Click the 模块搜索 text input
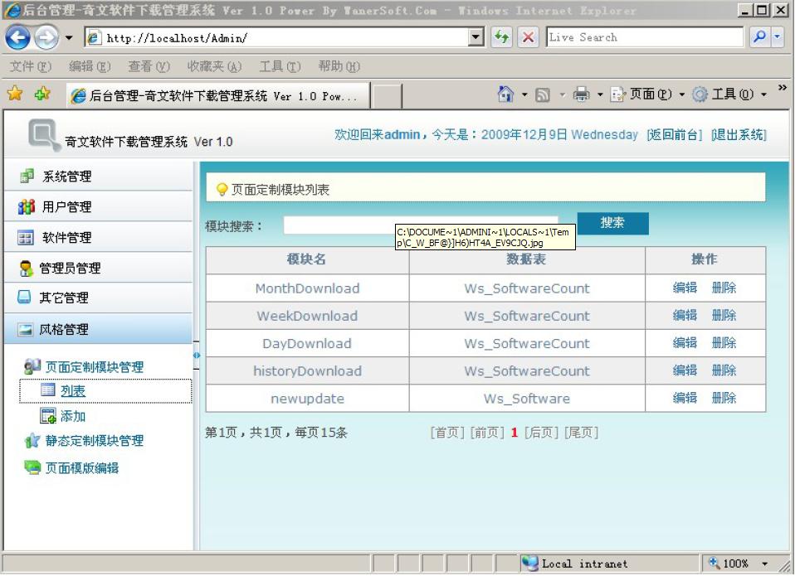Viewport: 795px width, 576px height. pyautogui.click(x=420, y=225)
